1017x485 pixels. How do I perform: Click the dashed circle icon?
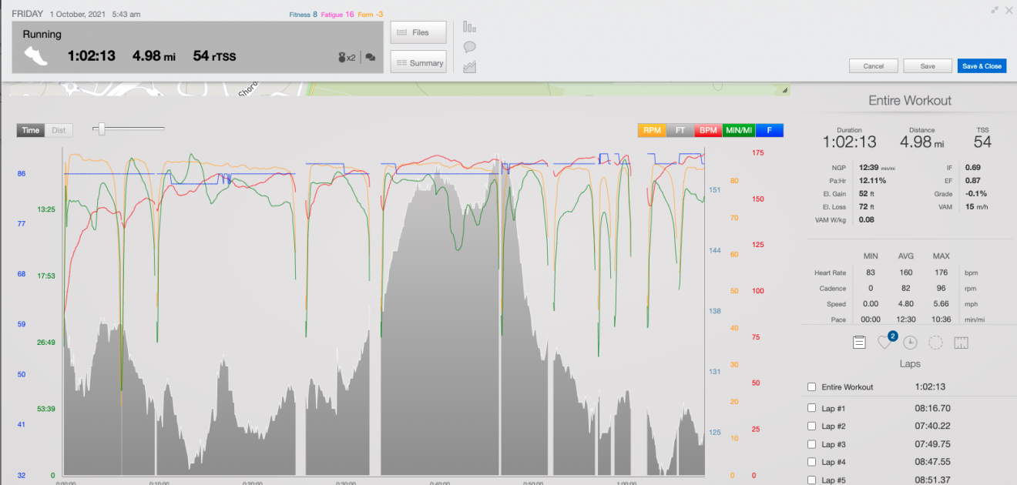935,343
